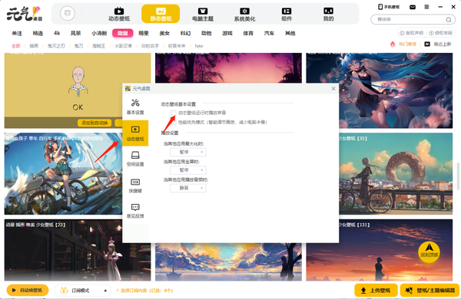Switch to the 风景 category tab
The width and height of the screenshot is (461, 299).
pos(75,33)
